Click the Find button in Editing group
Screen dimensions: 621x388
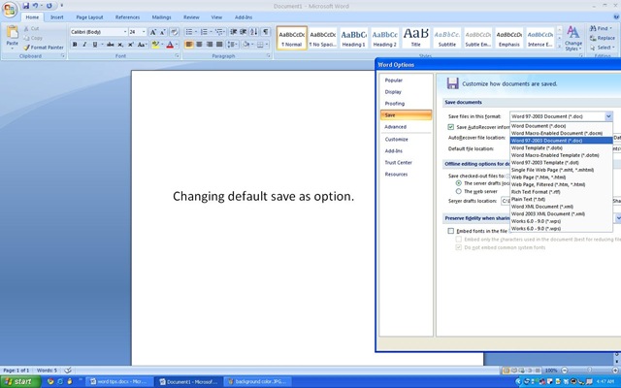(x=600, y=28)
